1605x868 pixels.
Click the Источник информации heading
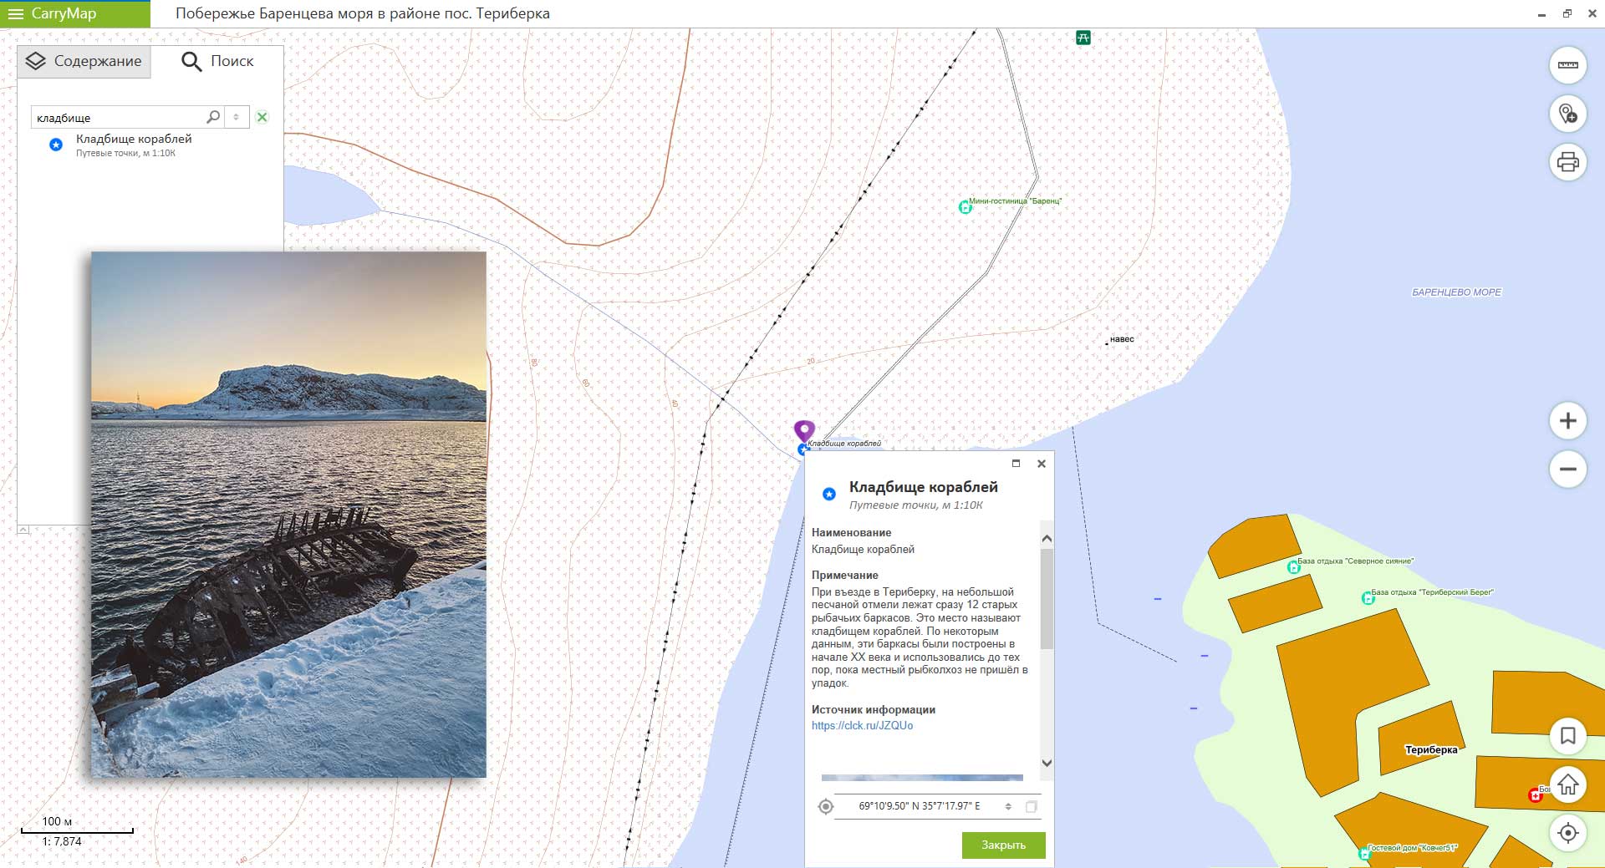[x=873, y=709]
